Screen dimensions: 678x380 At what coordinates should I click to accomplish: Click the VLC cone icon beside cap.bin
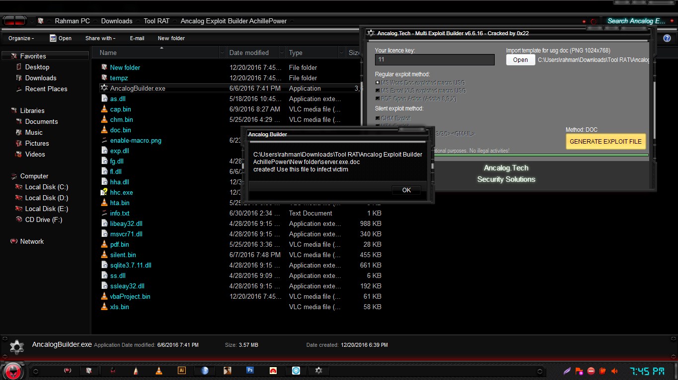[104, 109]
